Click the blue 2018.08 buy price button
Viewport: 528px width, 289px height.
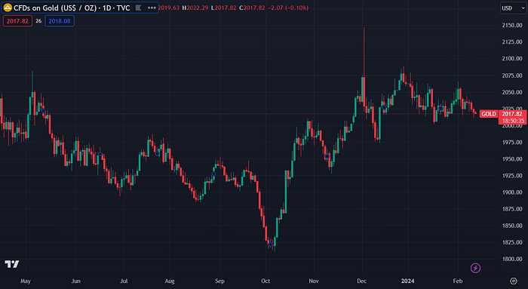point(60,21)
